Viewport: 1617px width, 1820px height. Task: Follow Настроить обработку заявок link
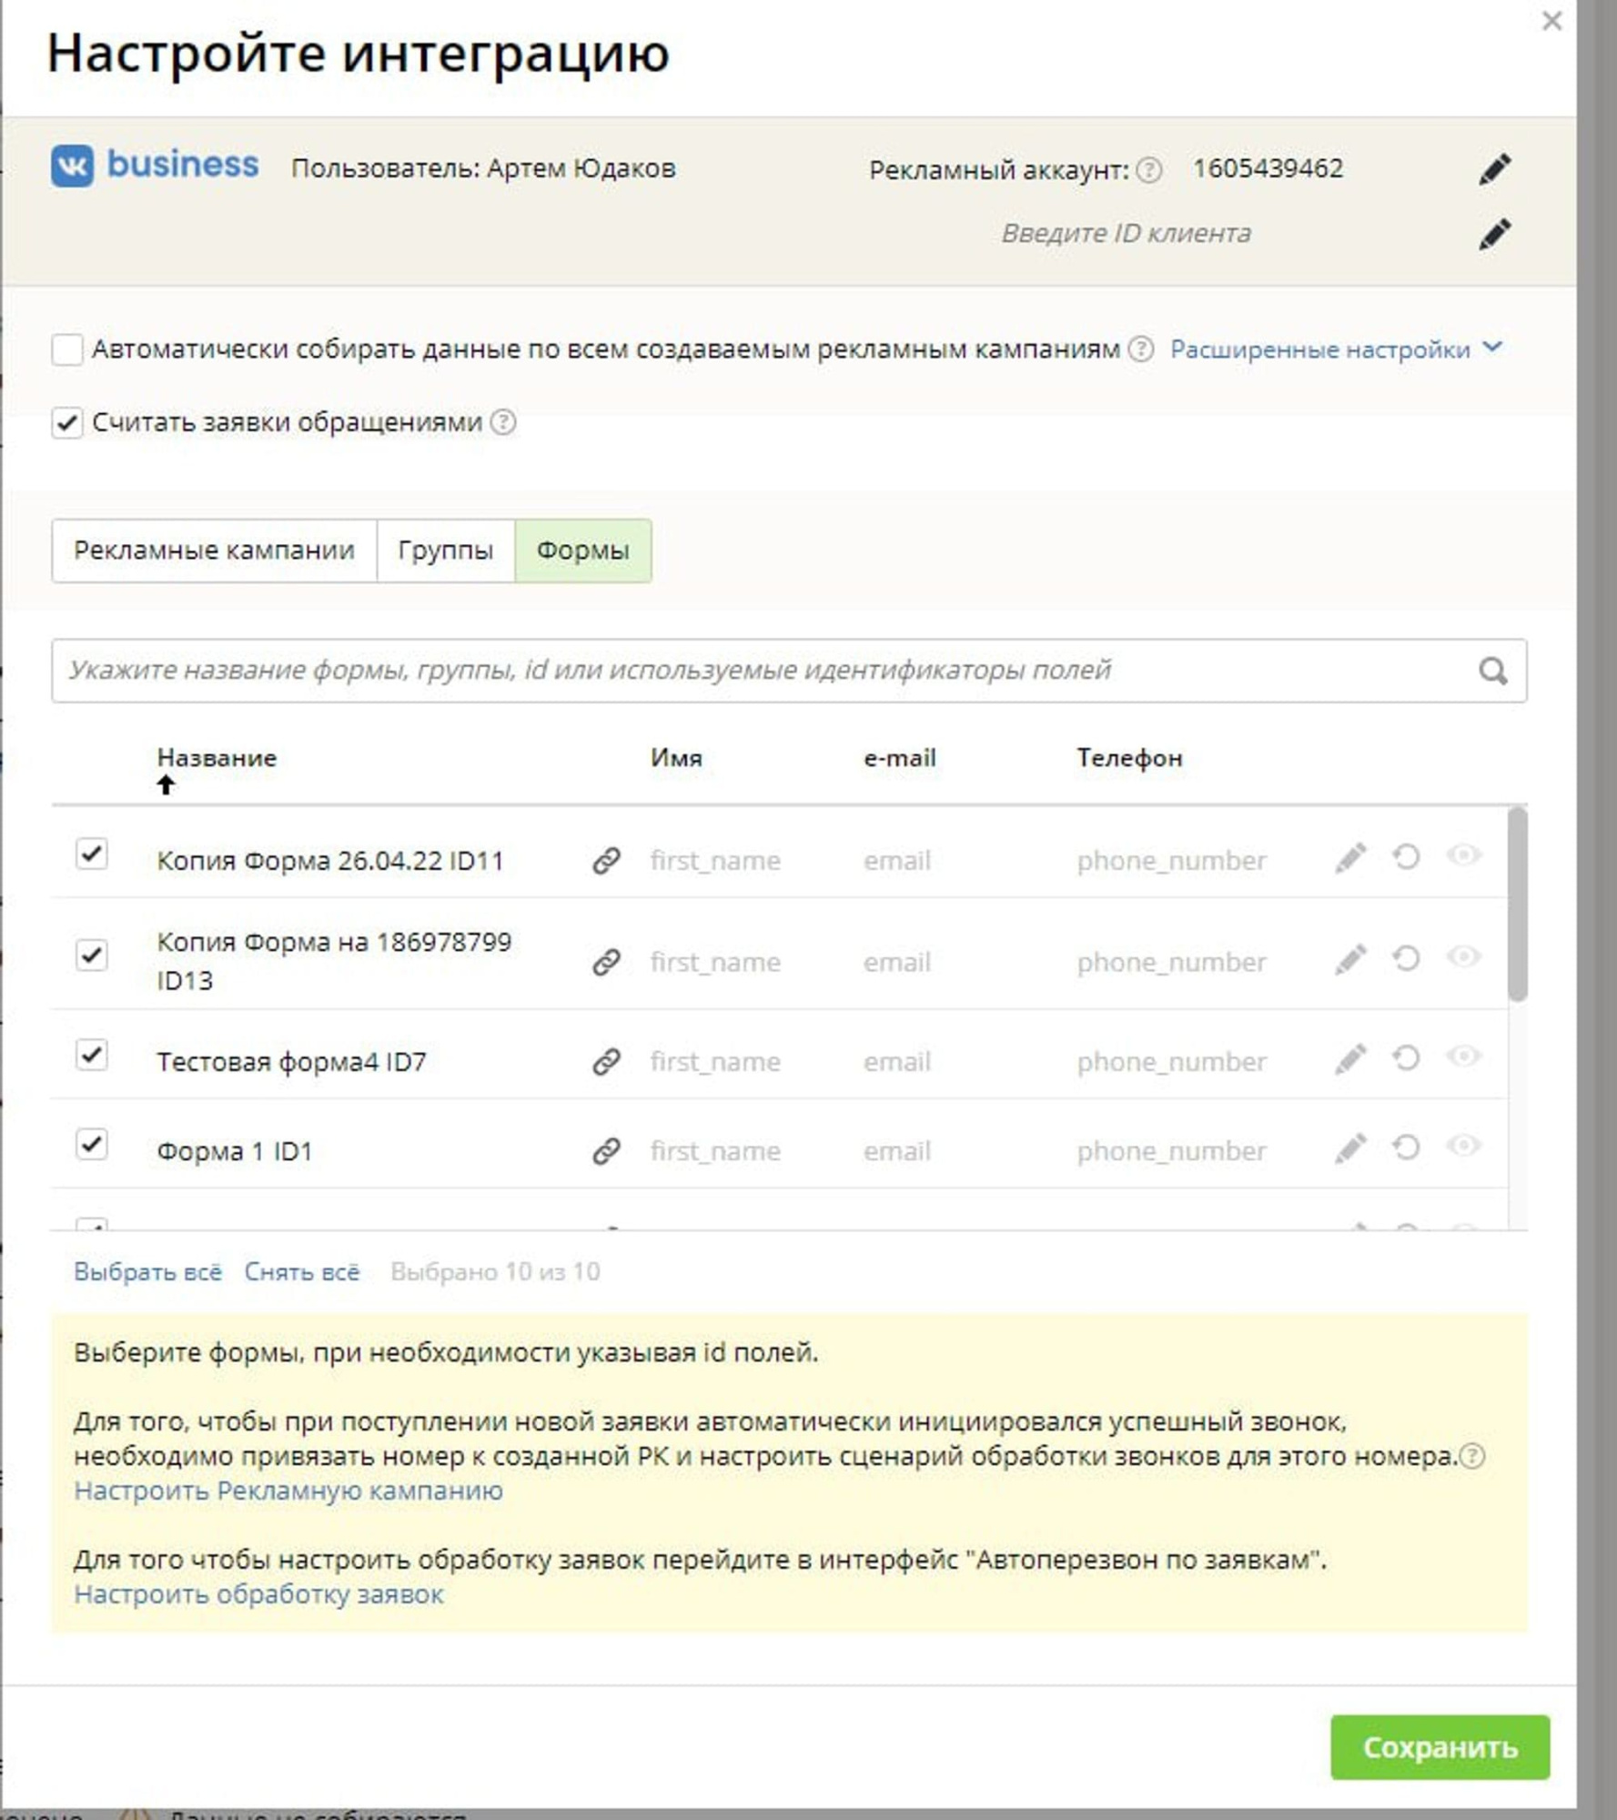[x=258, y=1594]
